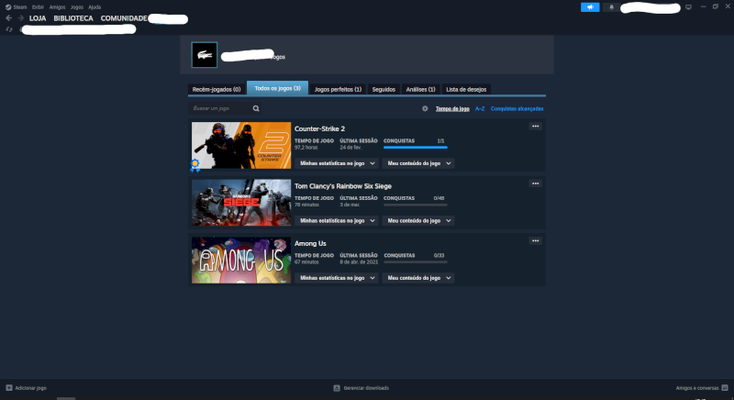This screenshot has width=734, height=400.
Task: Switch to the Jogos perfeitos (1) tab
Action: [338, 89]
